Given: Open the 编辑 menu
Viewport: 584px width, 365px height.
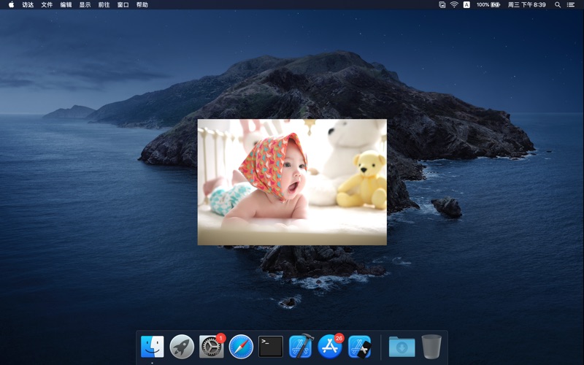Looking at the screenshot, I should pyautogui.click(x=66, y=5).
